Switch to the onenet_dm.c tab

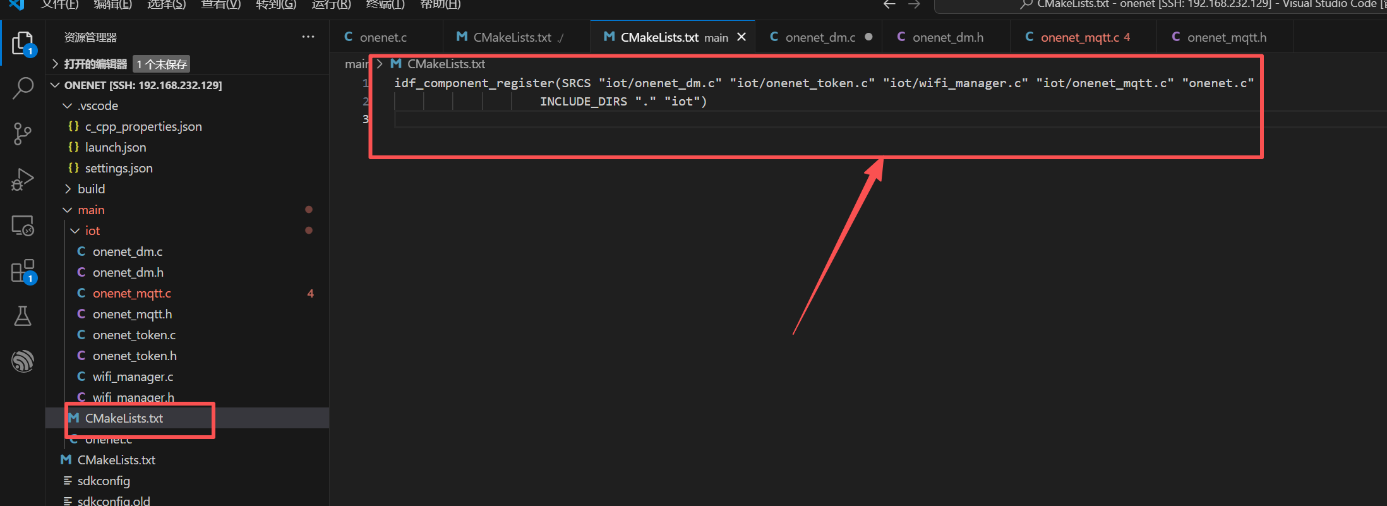[819, 37]
